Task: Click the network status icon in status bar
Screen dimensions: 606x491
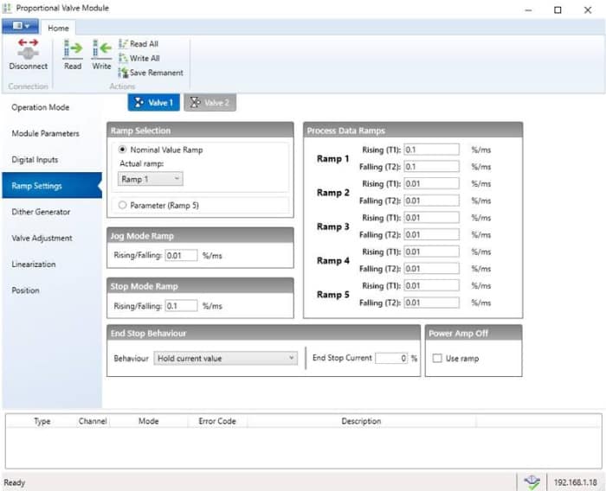Action: pos(532,482)
